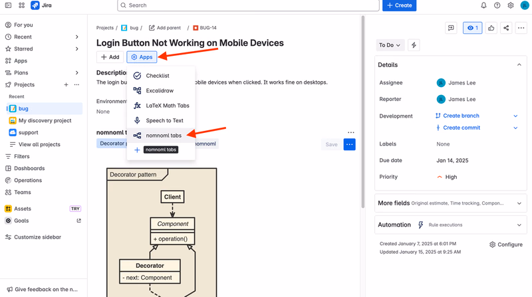Click the plus icon beside Projects

click(66, 85)
